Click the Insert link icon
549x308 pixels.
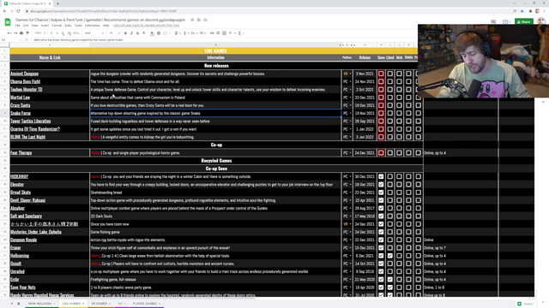click(212, 33)
